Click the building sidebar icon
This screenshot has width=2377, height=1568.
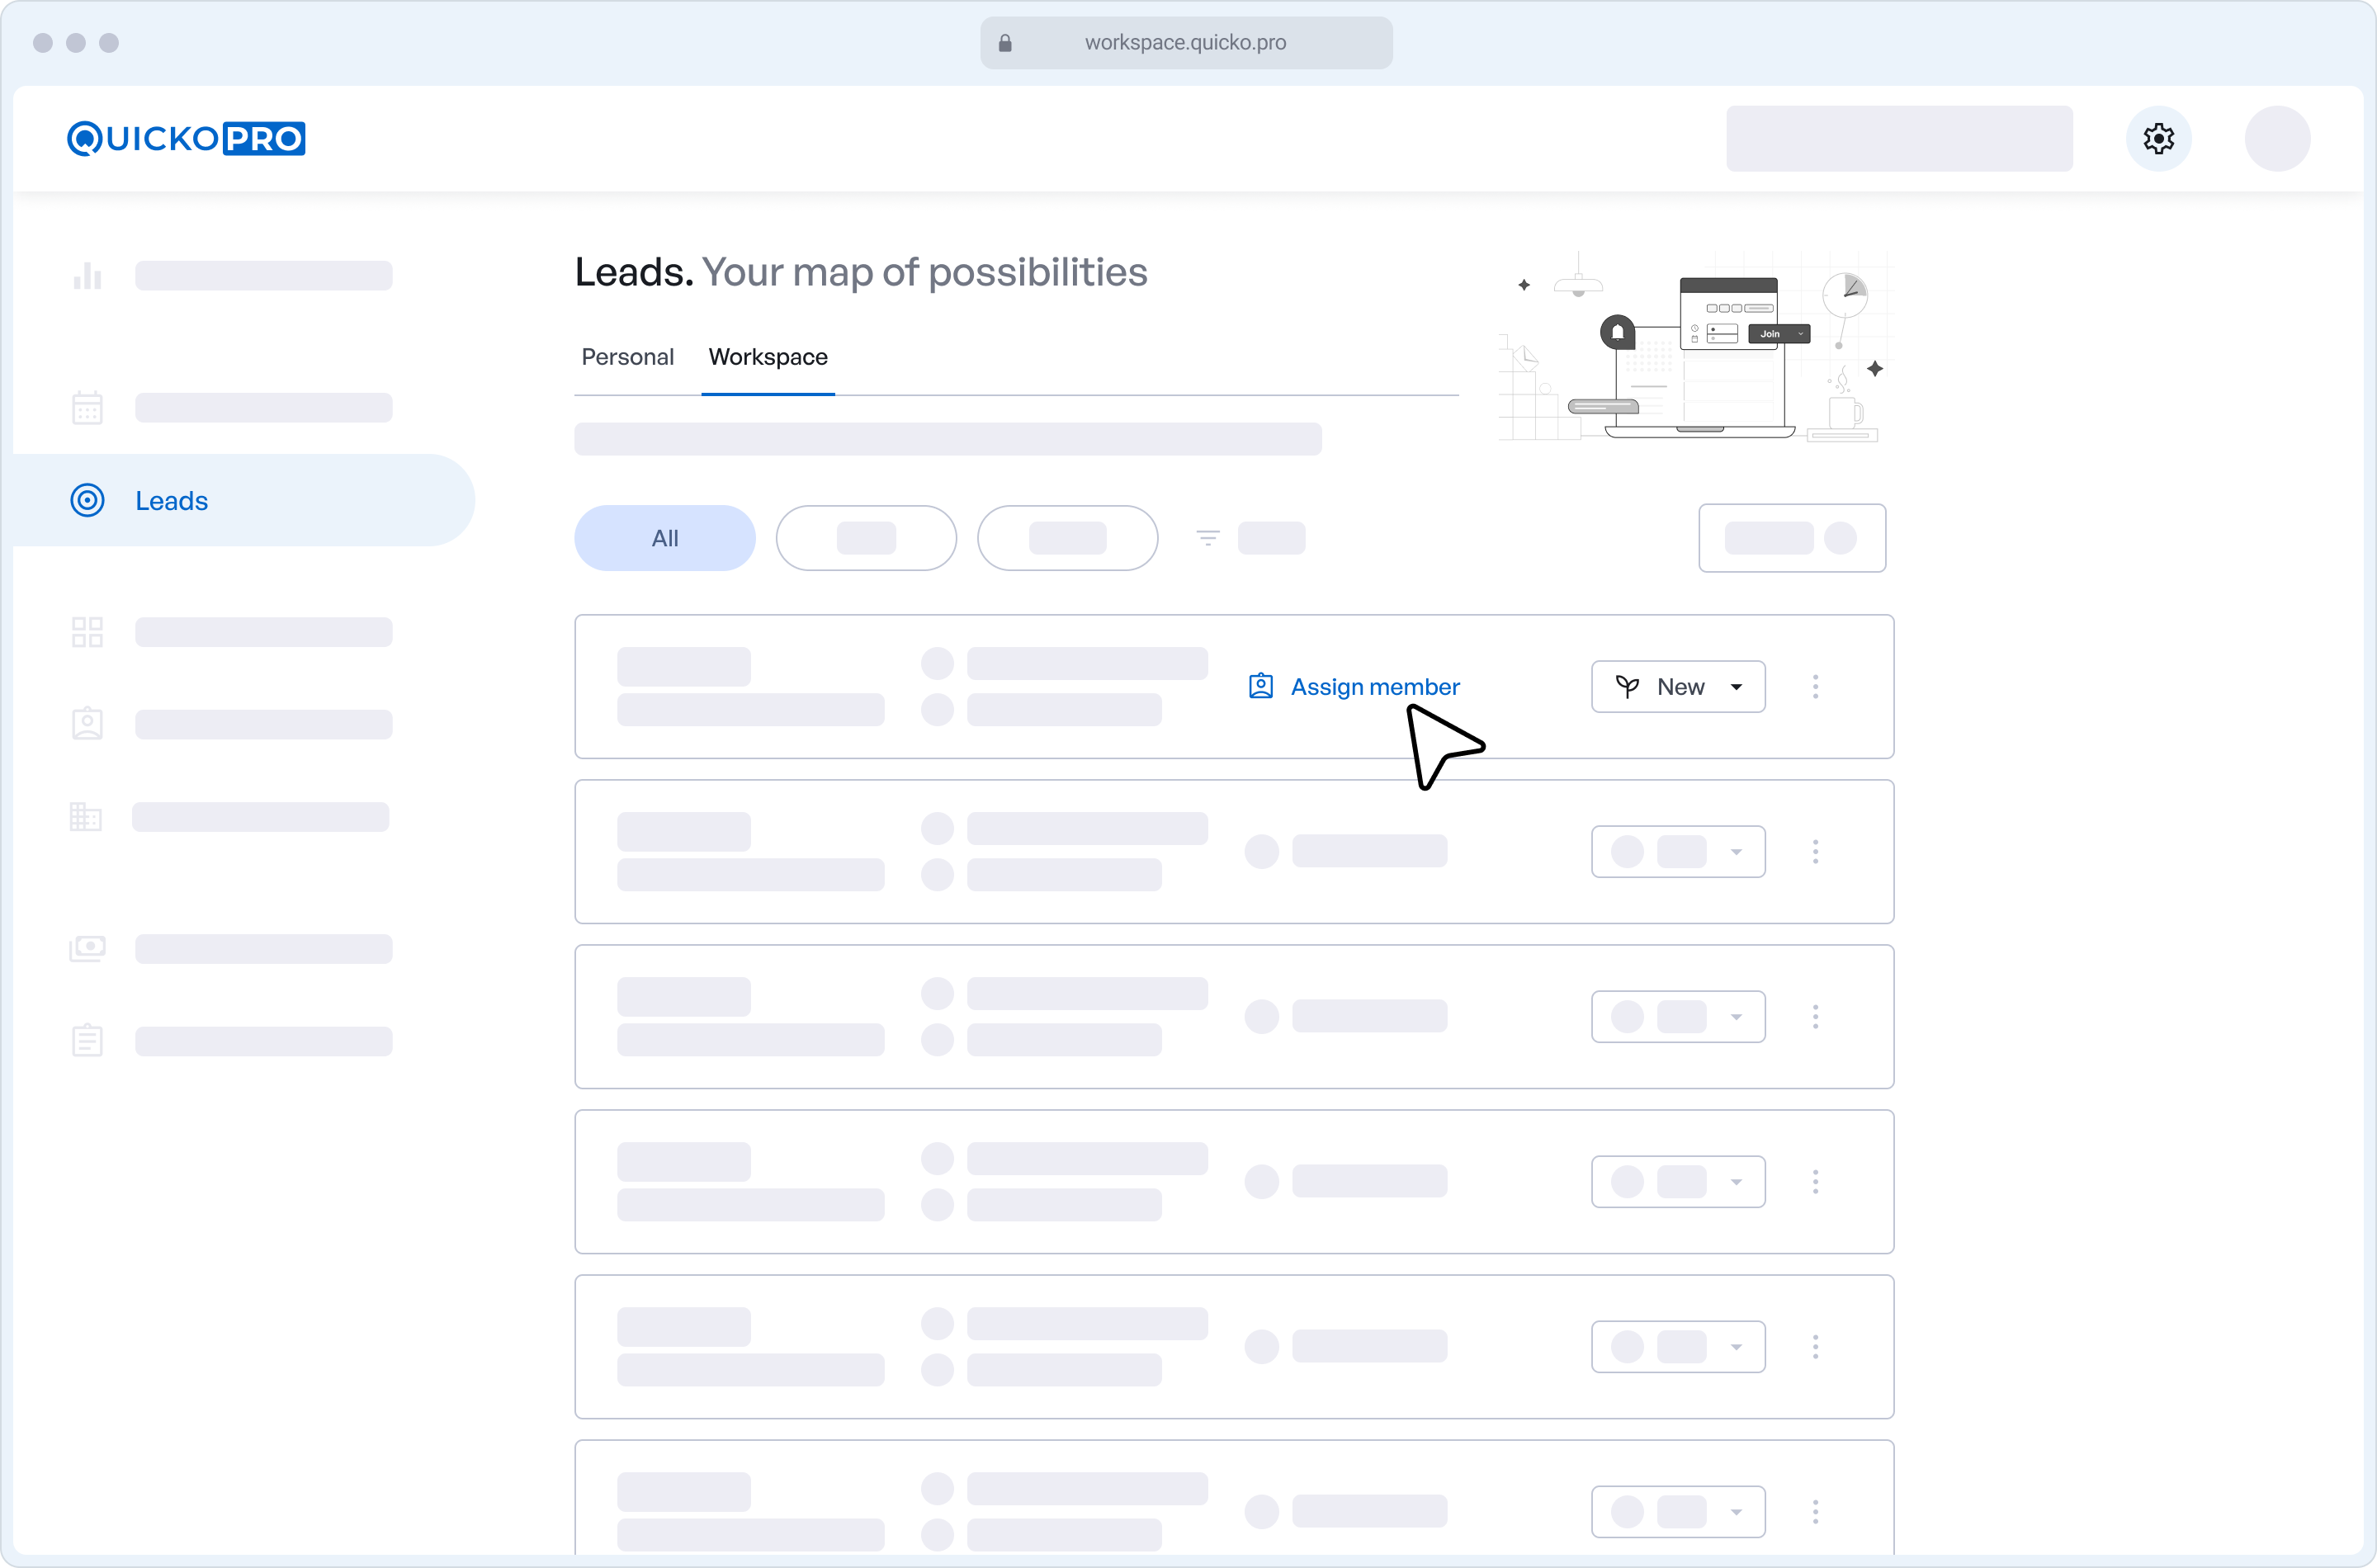tap(85, 816)
